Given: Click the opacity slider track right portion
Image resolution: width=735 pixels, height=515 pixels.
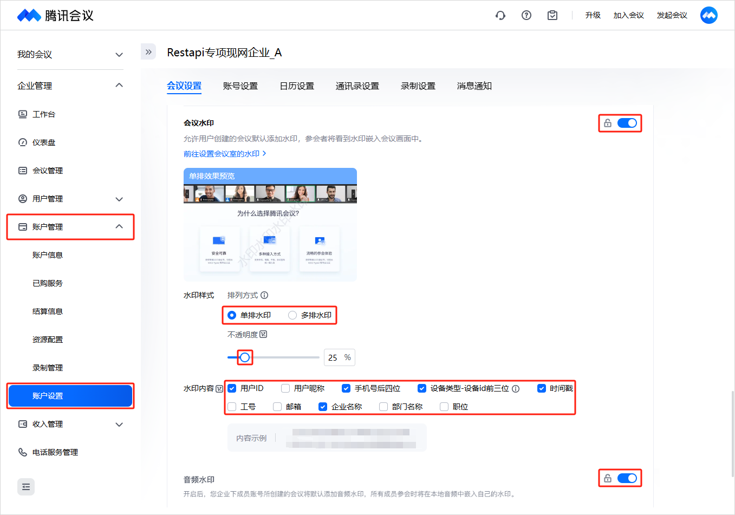Looking at the screenshot, I should 285,357.
